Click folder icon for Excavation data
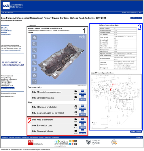Image resolution: width=144 pixels, height=151 pixels. [76, 125]
